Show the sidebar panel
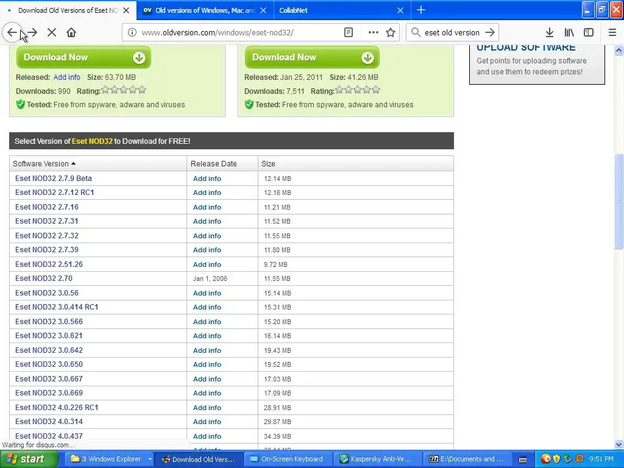624x468 pixels. 589,33
